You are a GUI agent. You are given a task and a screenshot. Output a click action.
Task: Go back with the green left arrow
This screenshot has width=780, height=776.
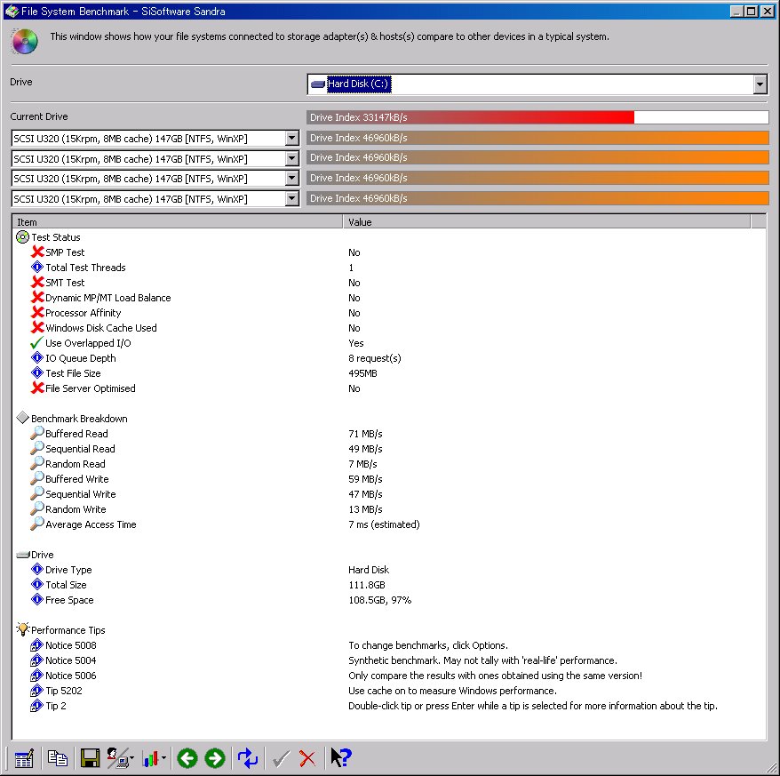click(x=187, y=758)
